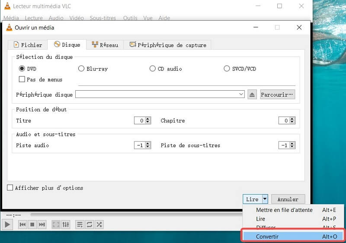
Task: Increase Piste audio value with up arrow
Action: click(x=148, y=143)
